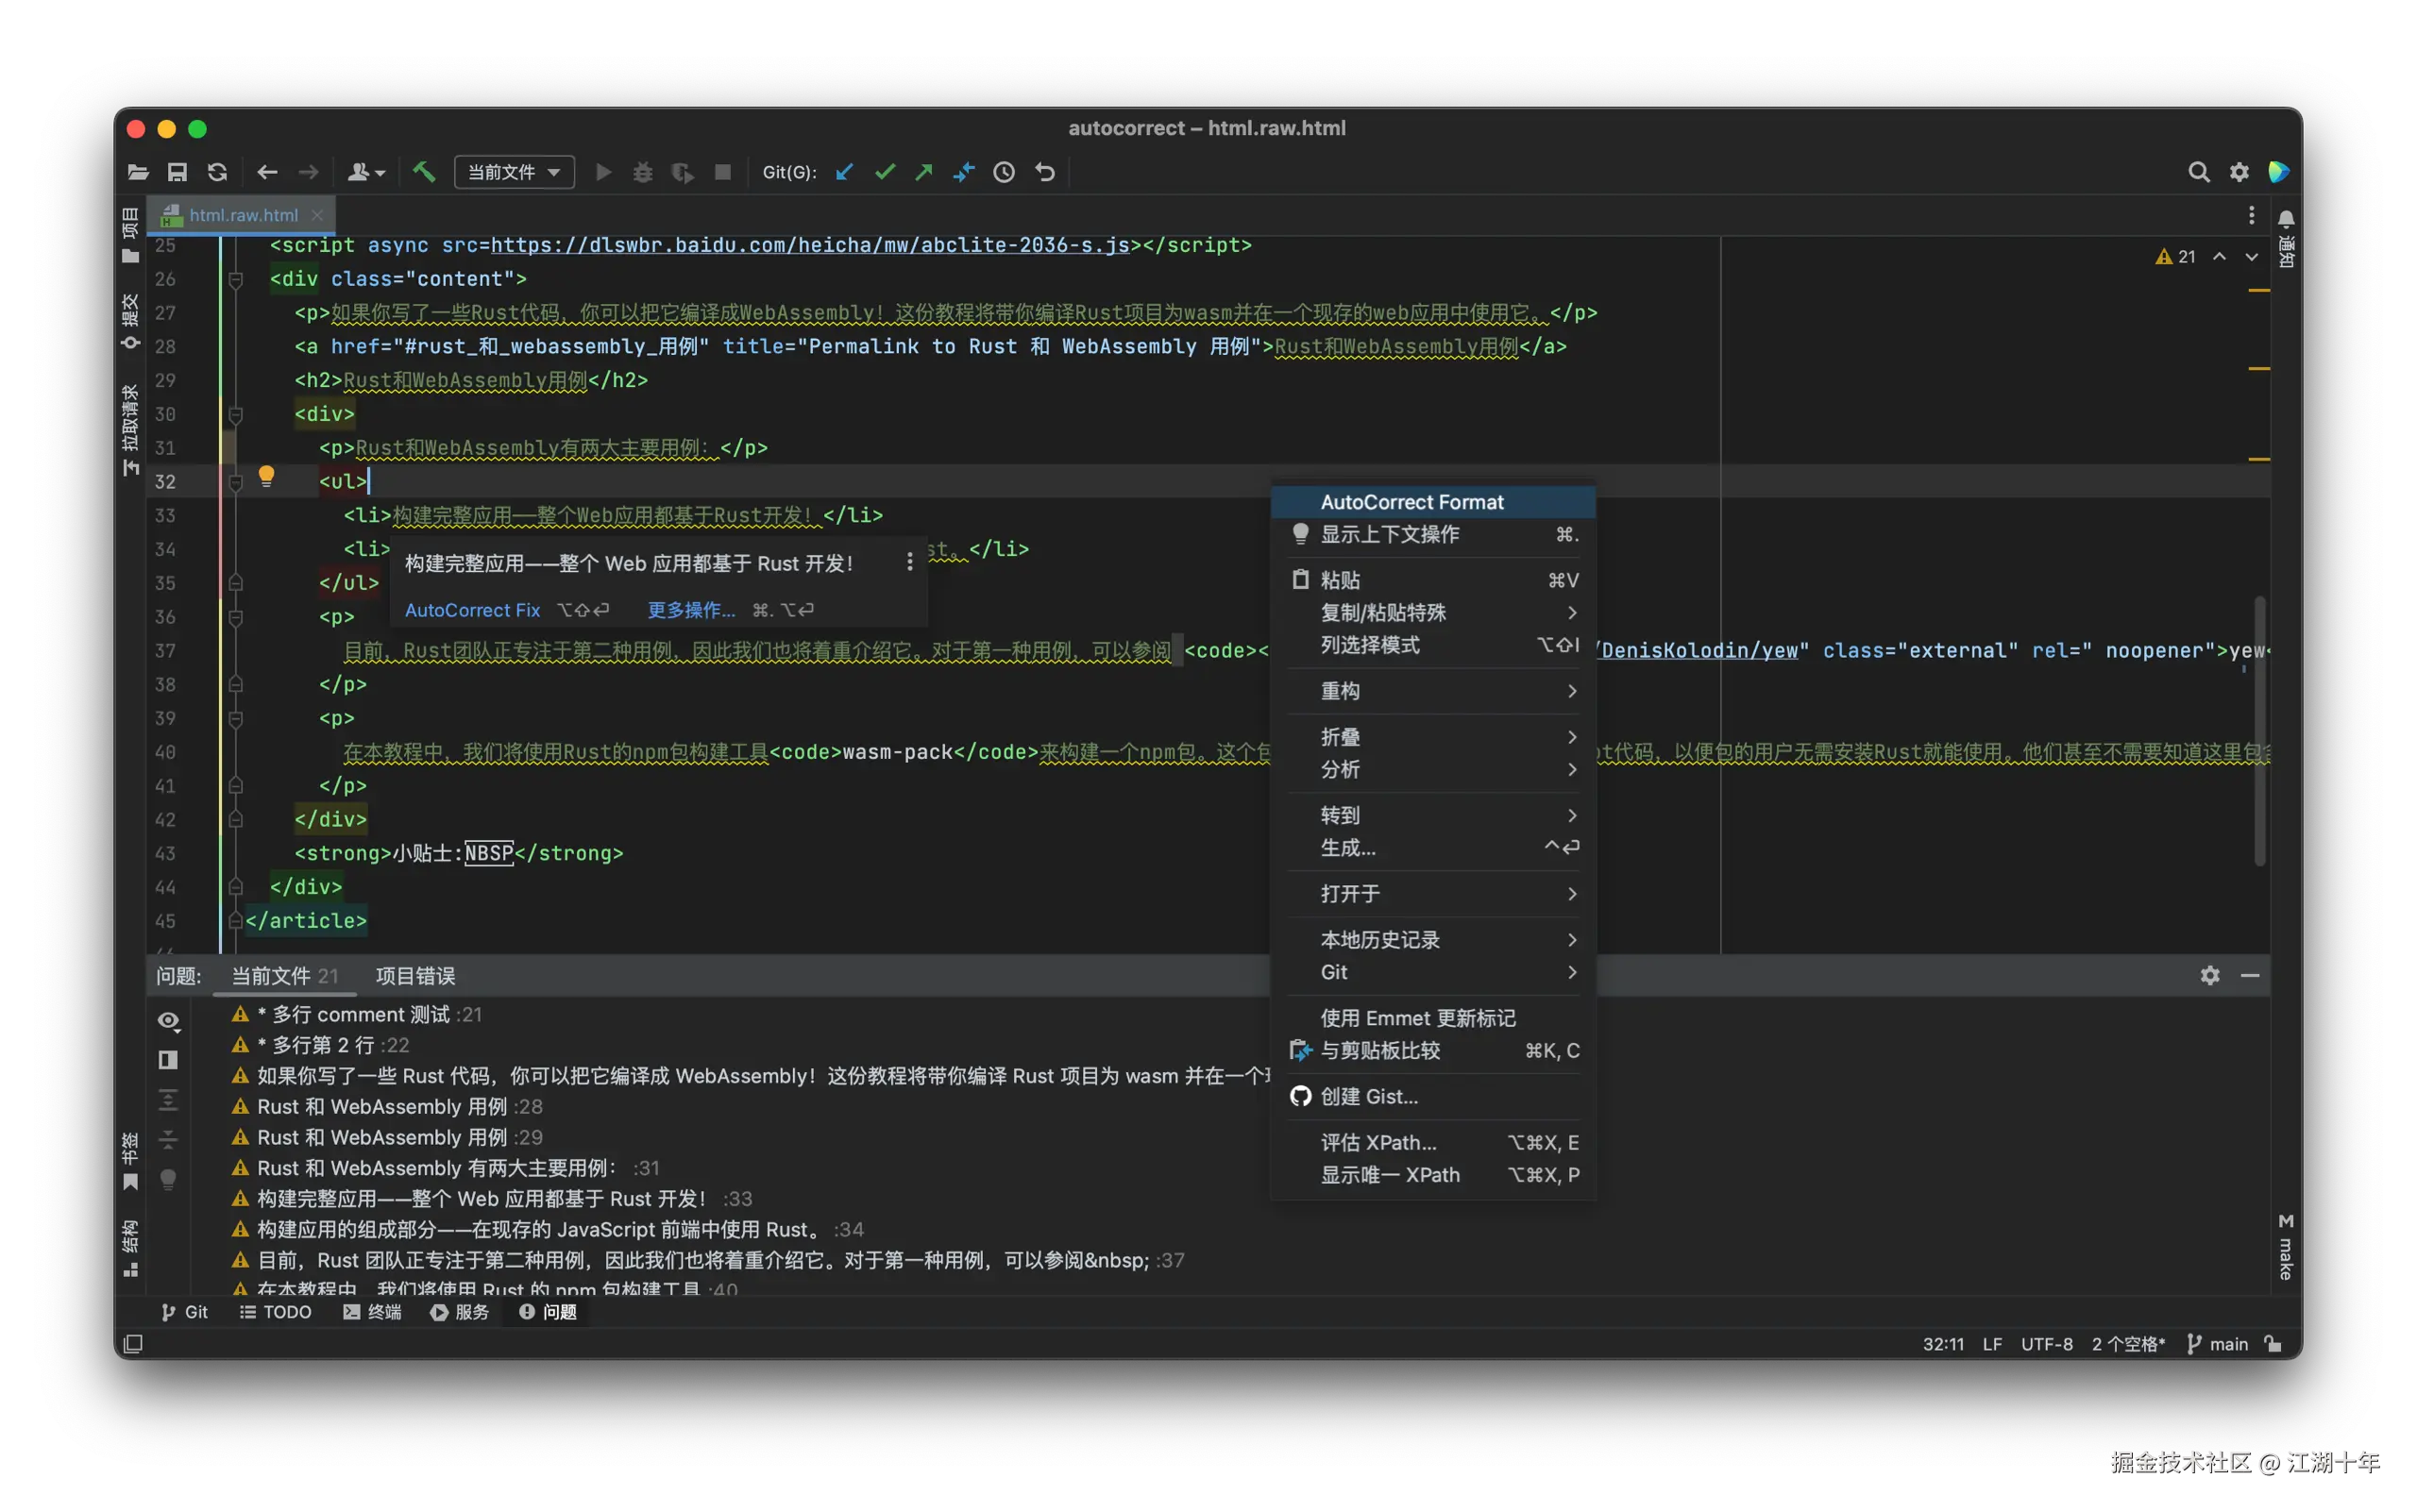Click the editor vertical scrollbar thumb
This screenshot has height=1512, width=2417.
click(x=2259, y=730)
